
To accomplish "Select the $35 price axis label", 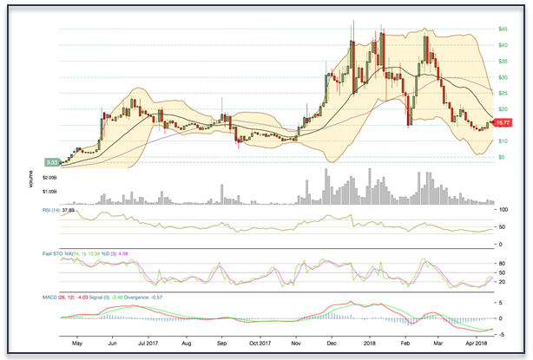I will [503, 61].
